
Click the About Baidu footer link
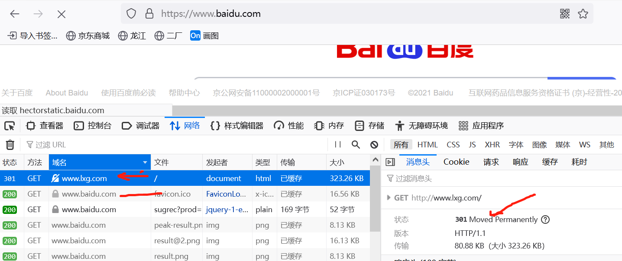pos(67,93)
